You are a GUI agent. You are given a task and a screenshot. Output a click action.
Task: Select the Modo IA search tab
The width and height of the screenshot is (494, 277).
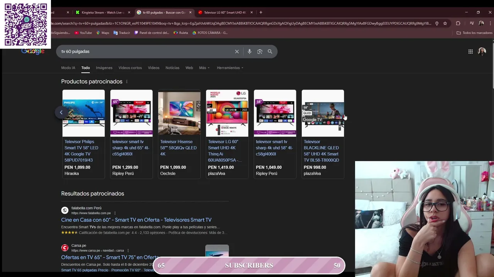pyautogui.click(x=68, y=68)
